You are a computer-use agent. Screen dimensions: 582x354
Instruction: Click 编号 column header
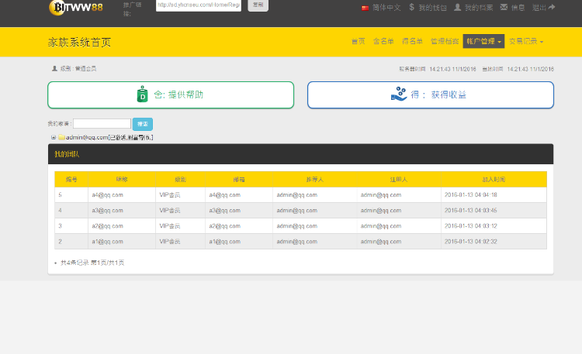click(71, 180)
